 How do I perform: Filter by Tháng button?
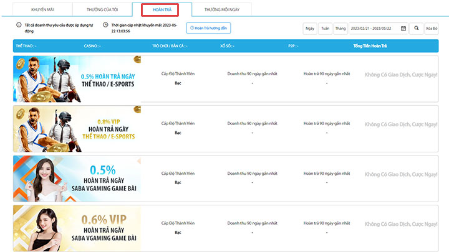point(340,28)
